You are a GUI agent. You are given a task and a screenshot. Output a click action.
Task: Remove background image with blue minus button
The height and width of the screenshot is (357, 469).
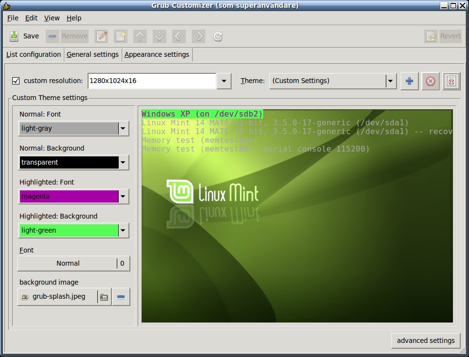(121, 297)
